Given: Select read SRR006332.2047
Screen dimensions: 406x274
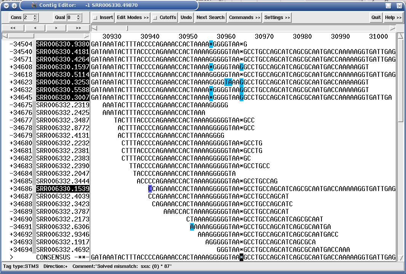Looking at the screenshot, I should (63, 174).
